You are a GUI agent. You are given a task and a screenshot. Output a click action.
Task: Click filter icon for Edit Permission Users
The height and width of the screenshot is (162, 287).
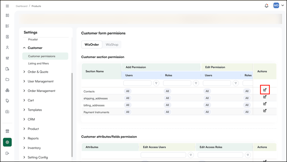pyautogui.click(x=236, y=83)
